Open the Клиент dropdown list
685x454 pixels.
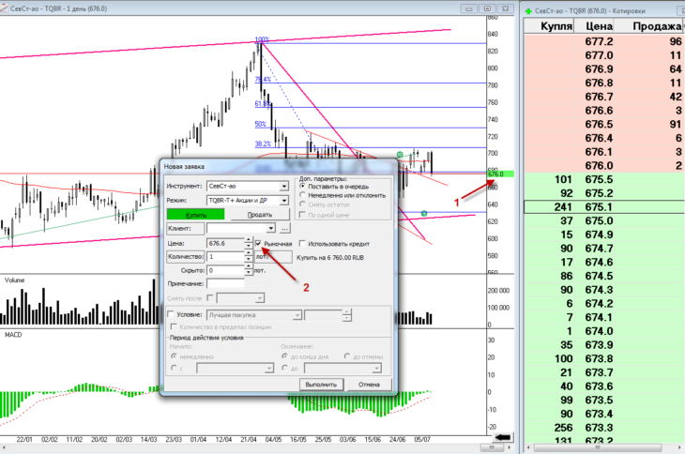click(271, 228)
